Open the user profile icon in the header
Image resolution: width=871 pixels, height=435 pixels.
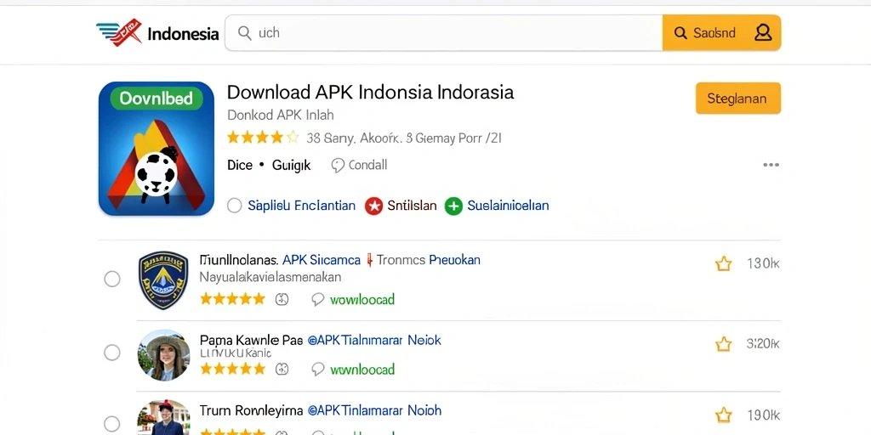[763, 33]
